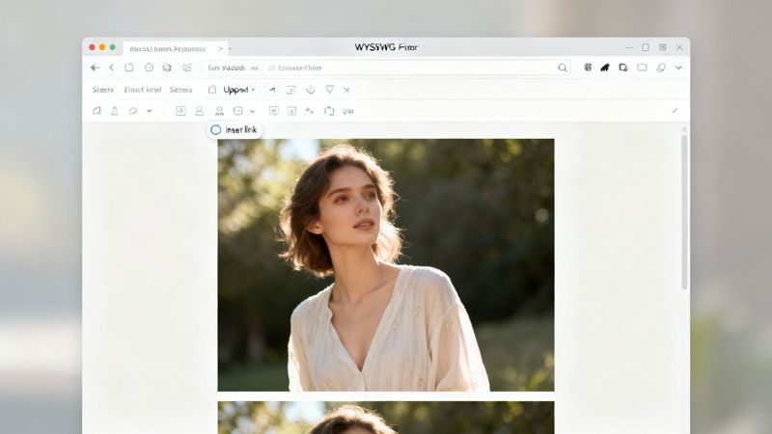Click the page icon in the navigation bar
Screen dimensions: 772x434
[129, 68]
